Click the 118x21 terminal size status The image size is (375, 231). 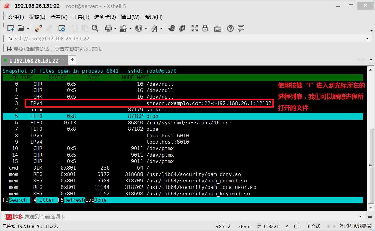tap(268, 226)
